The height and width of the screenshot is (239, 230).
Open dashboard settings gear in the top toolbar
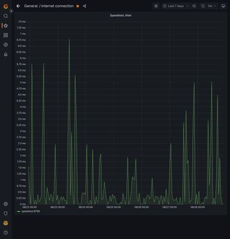tap(156, 6)
